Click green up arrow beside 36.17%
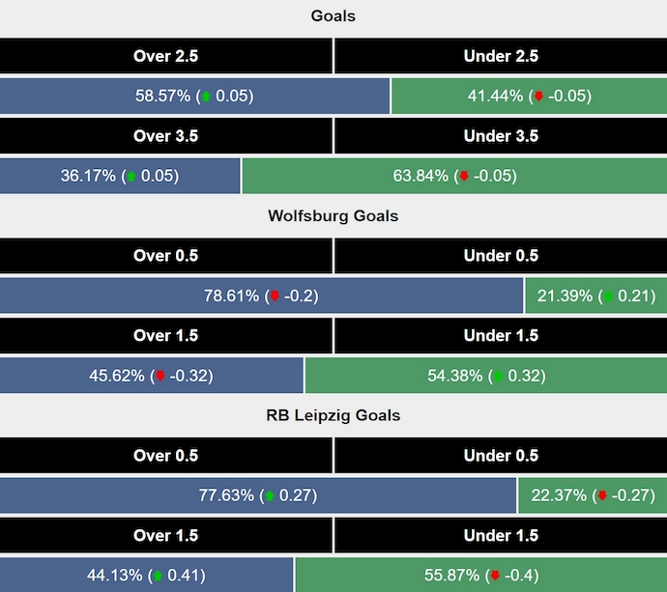Viewport: 667px width, 592px height. click(x=131, y=177)
